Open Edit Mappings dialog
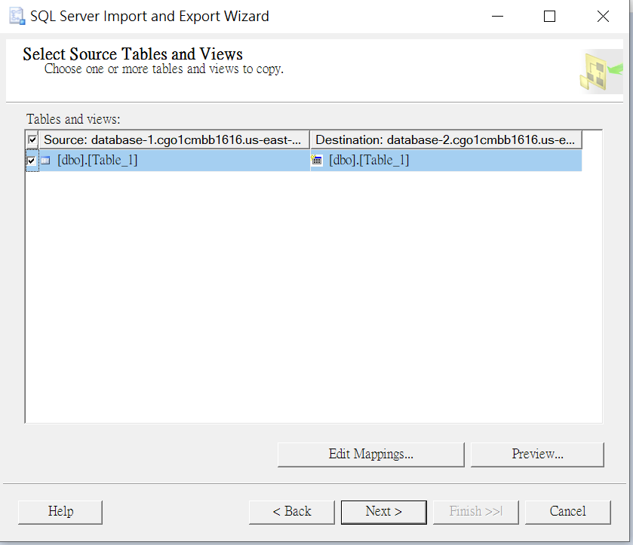Viewport: 633px width, 545px height. pos(371,455)
